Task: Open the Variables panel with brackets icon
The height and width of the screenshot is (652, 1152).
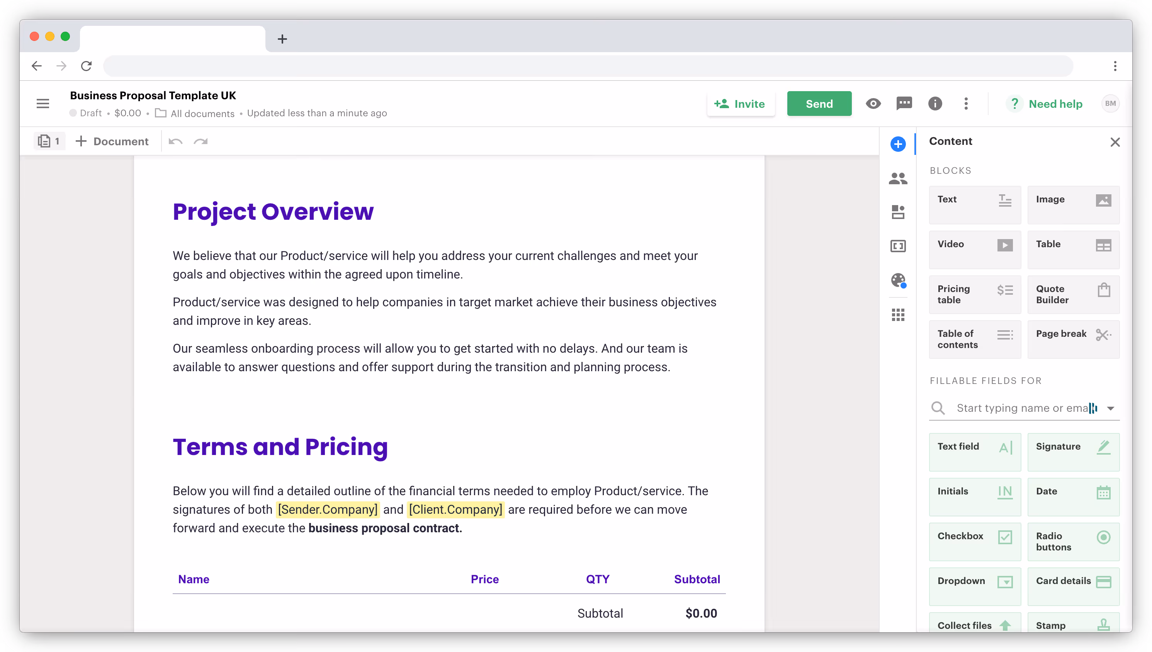Action: point(898,246)
